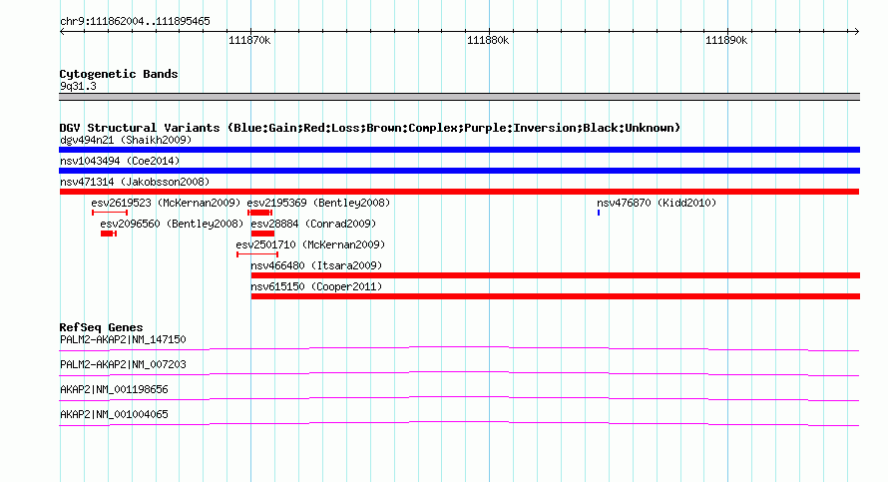Click the magenta NM_001198656 transcript line
Image resolution: width=888 pixels, height=482 pixels.
coord(459,399)
